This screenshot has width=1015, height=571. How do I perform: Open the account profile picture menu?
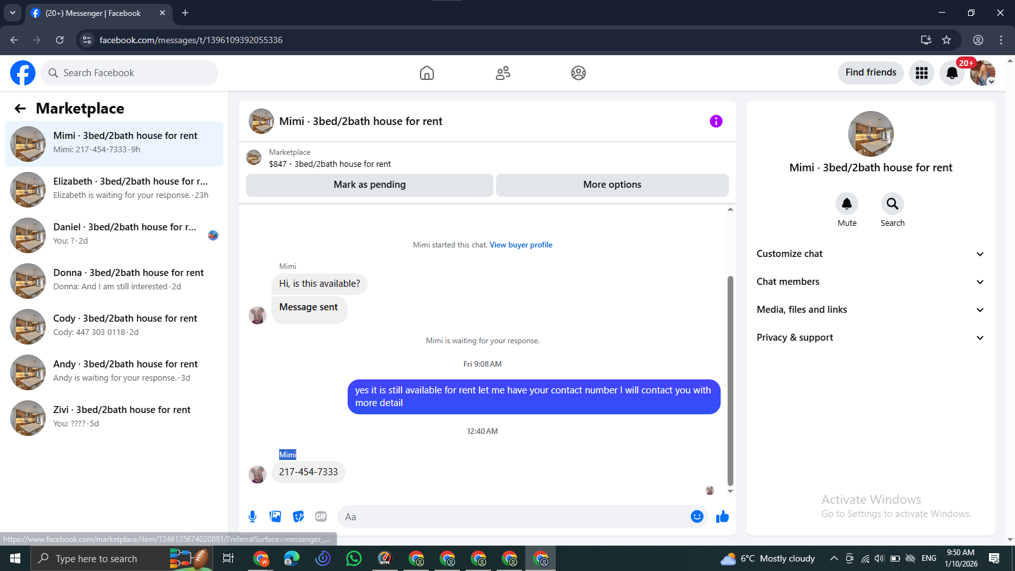pos(983,73)
